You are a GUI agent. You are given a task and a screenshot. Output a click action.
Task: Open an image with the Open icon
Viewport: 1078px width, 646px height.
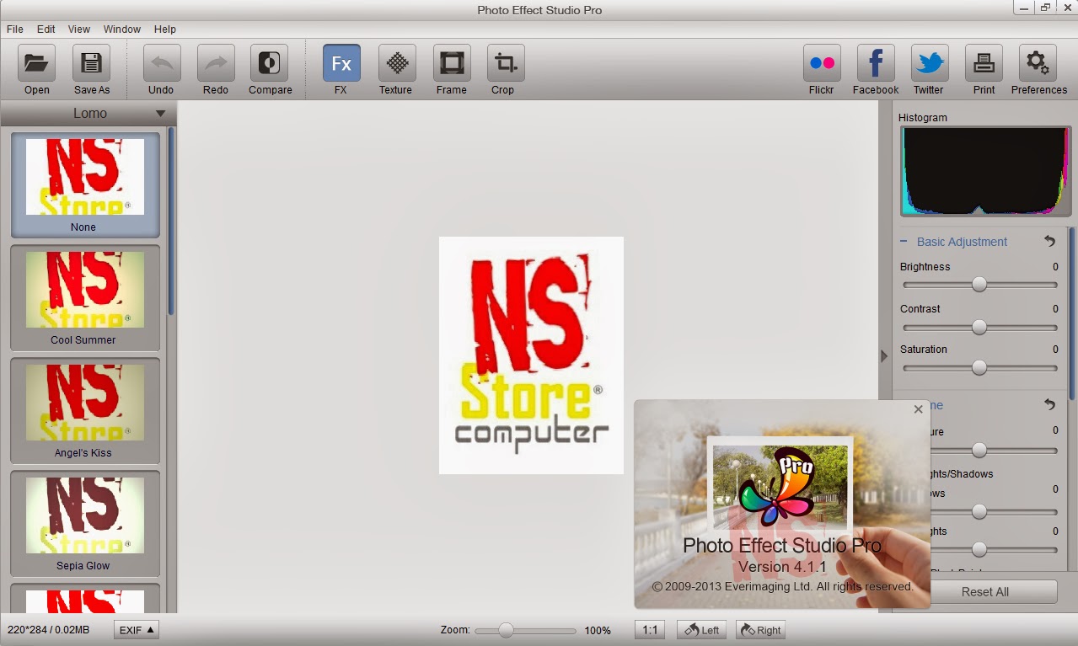(36, 63)
